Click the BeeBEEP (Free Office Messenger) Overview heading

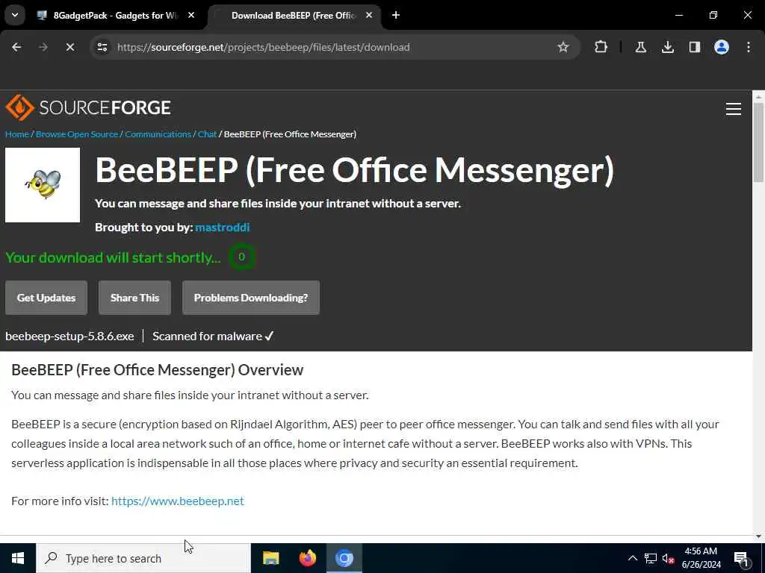pyautogui.click(x=157, y=370)
